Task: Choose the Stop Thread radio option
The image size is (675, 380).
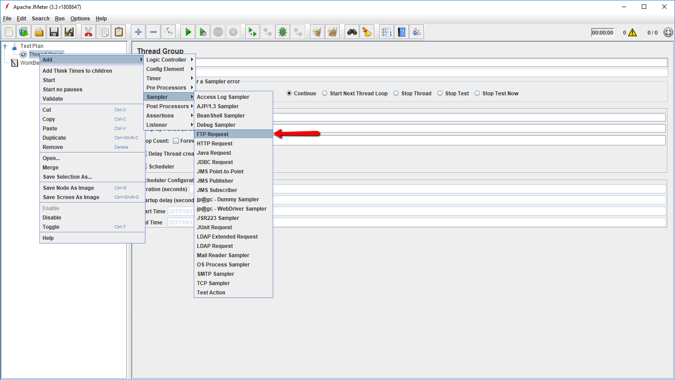Action: point(396,94)
